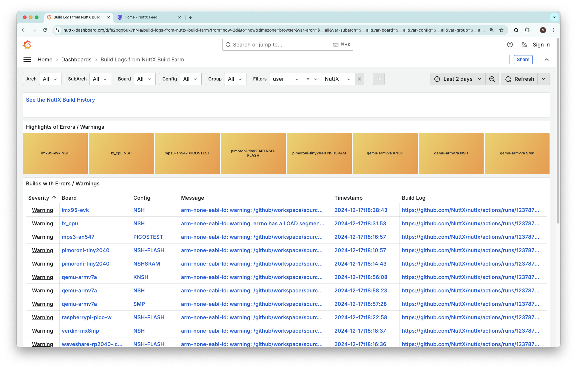The image size is (577, 369).
Task: Open the Board variable dropdown
Action: pos(145,79)
